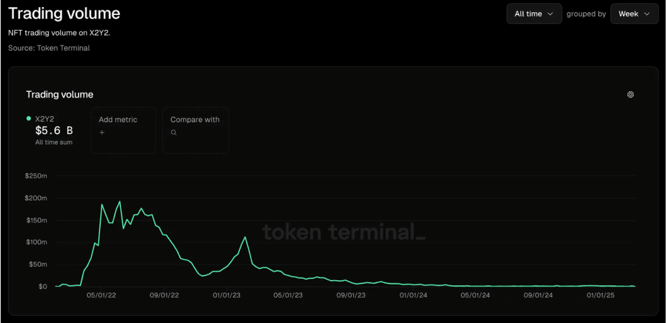Click the 09/01/24 x-axis date
The width and height of the screenshot is (666, 323).
point(537,295)
